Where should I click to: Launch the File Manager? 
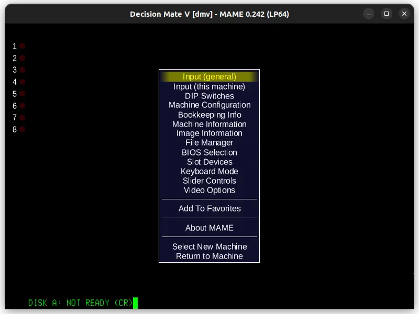[209, 142]
